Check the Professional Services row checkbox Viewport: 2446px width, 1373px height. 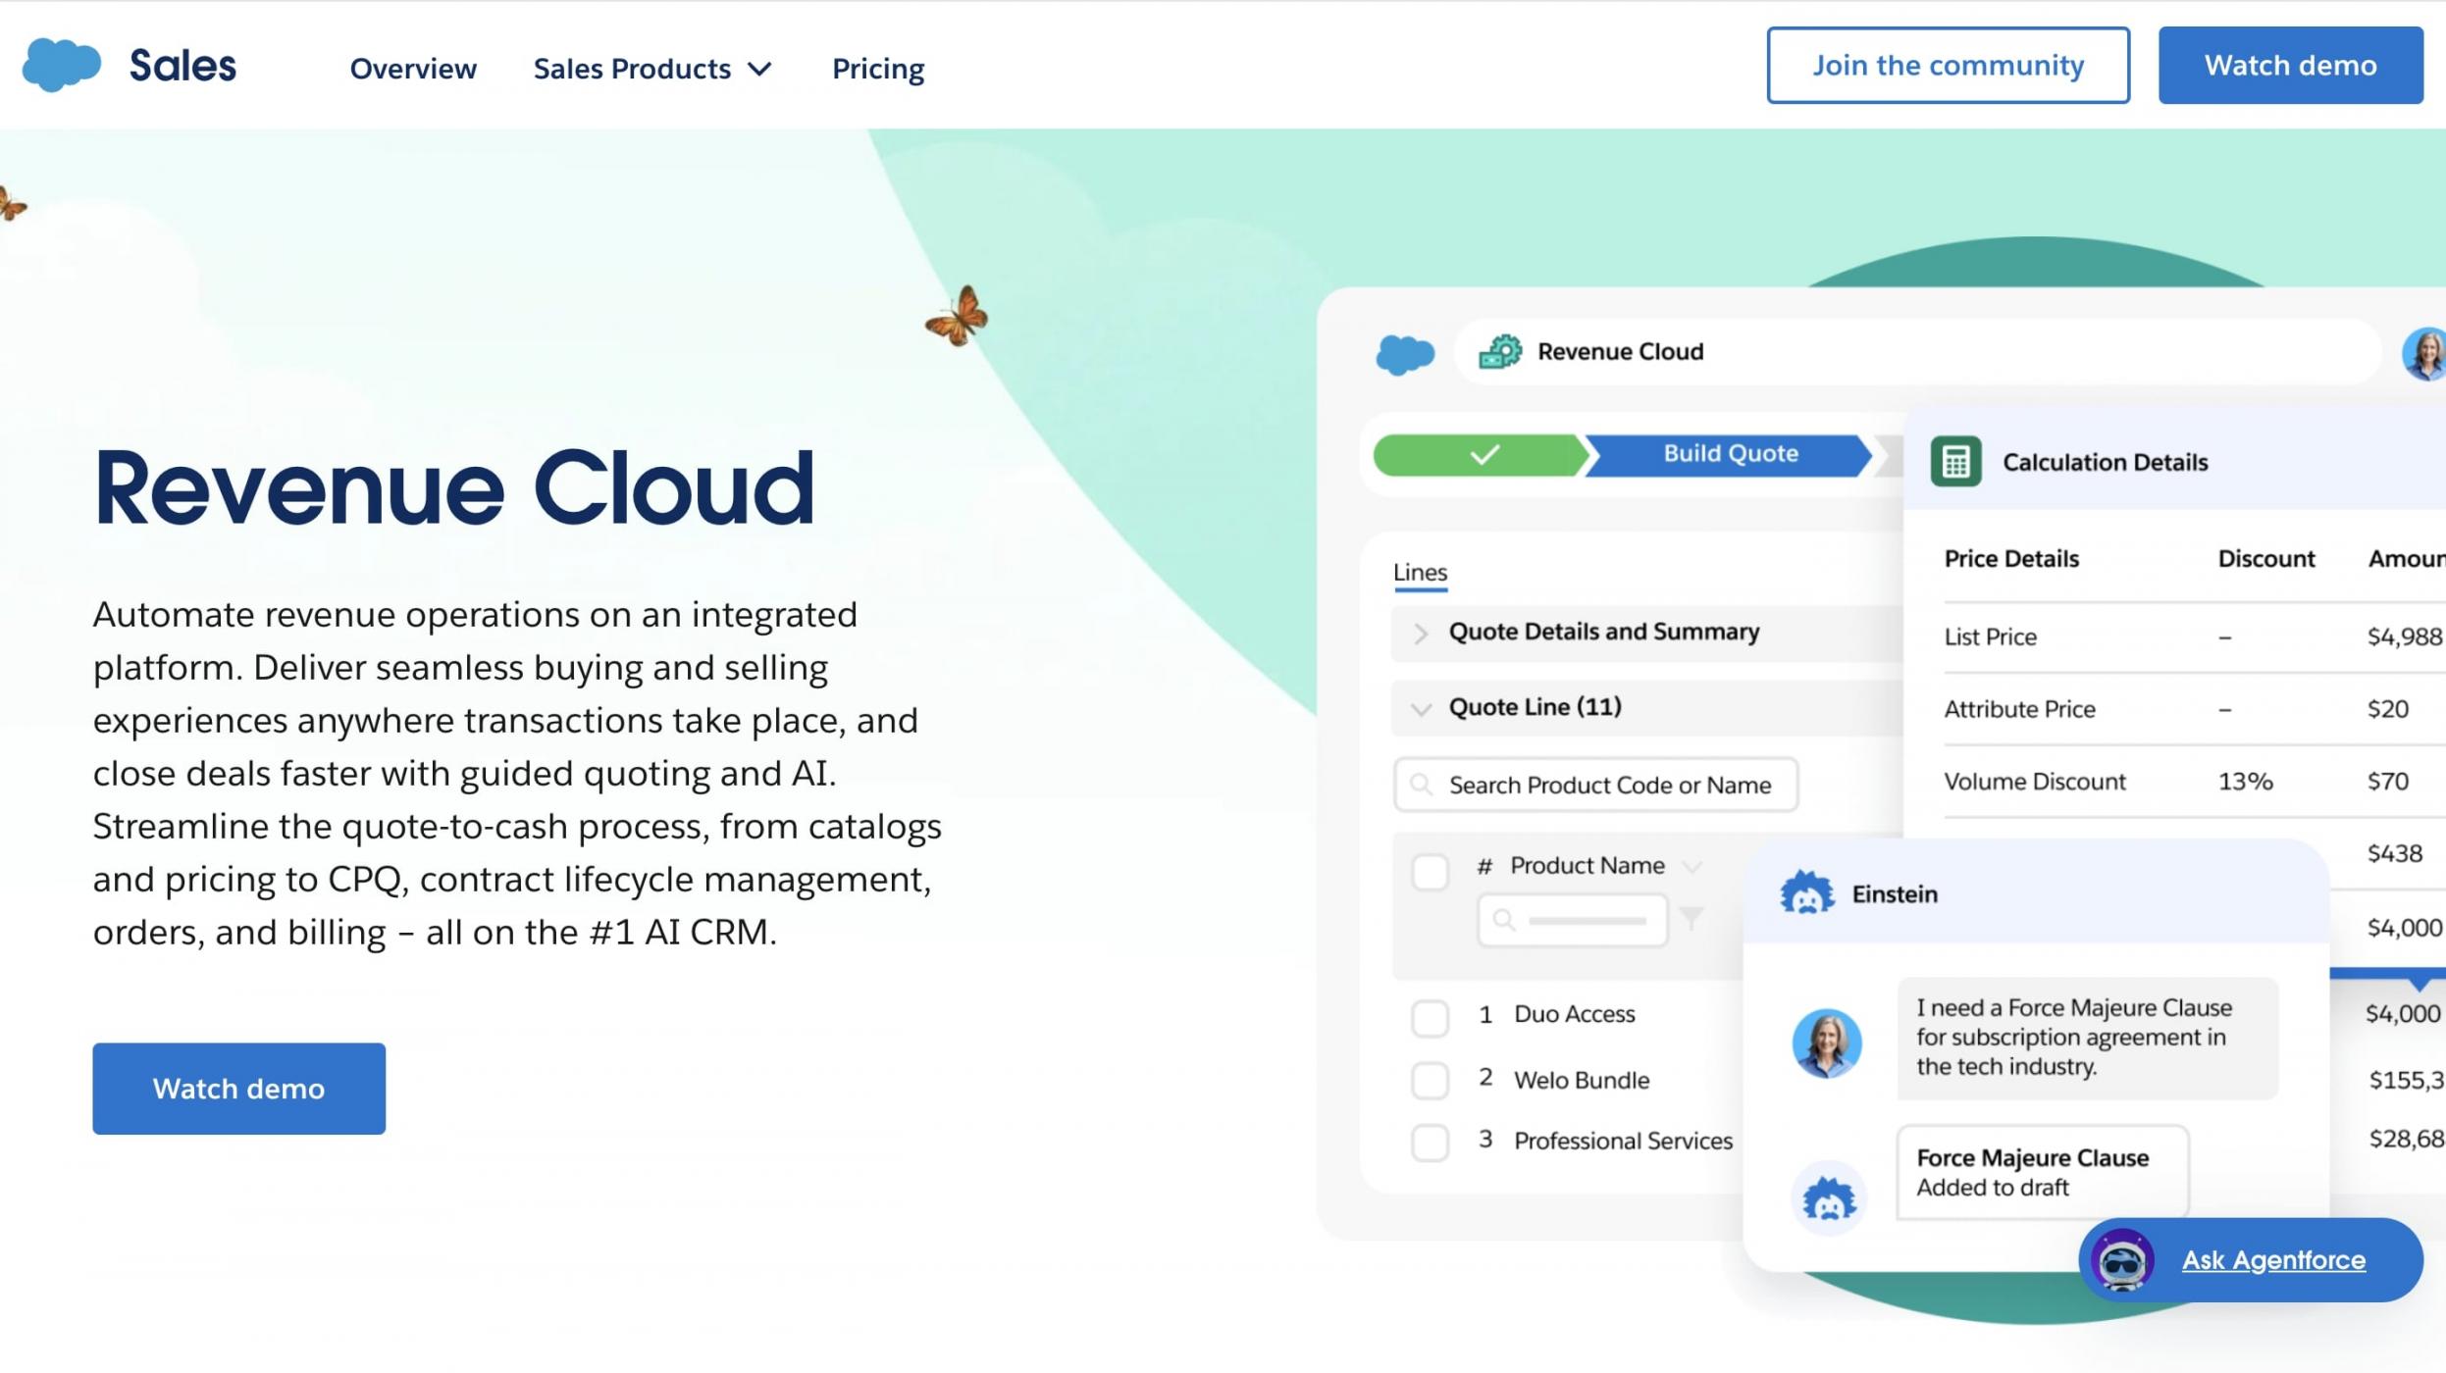click(x=1430, y=1142)
